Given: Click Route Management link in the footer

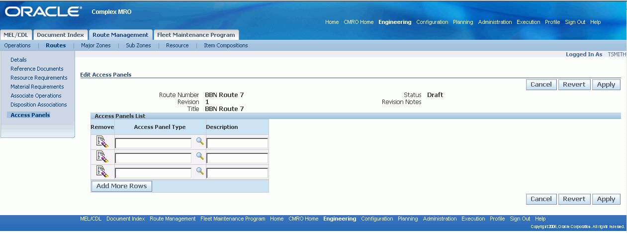Looking at the screenshot, I should click(173, 219).
